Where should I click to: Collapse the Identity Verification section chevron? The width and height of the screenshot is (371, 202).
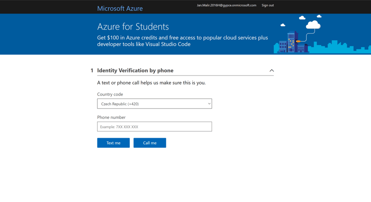point(271,70)
